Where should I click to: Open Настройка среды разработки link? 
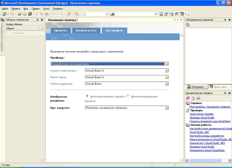click(x=207, y=136)
